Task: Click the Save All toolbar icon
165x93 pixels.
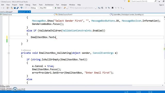Action: [18, 8]
